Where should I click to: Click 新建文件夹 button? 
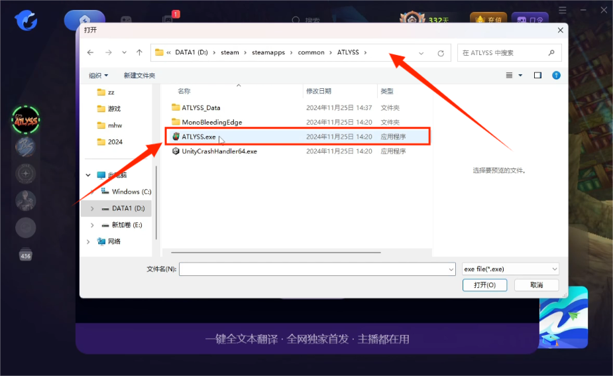pyautogui.click(x=139, y=76)
